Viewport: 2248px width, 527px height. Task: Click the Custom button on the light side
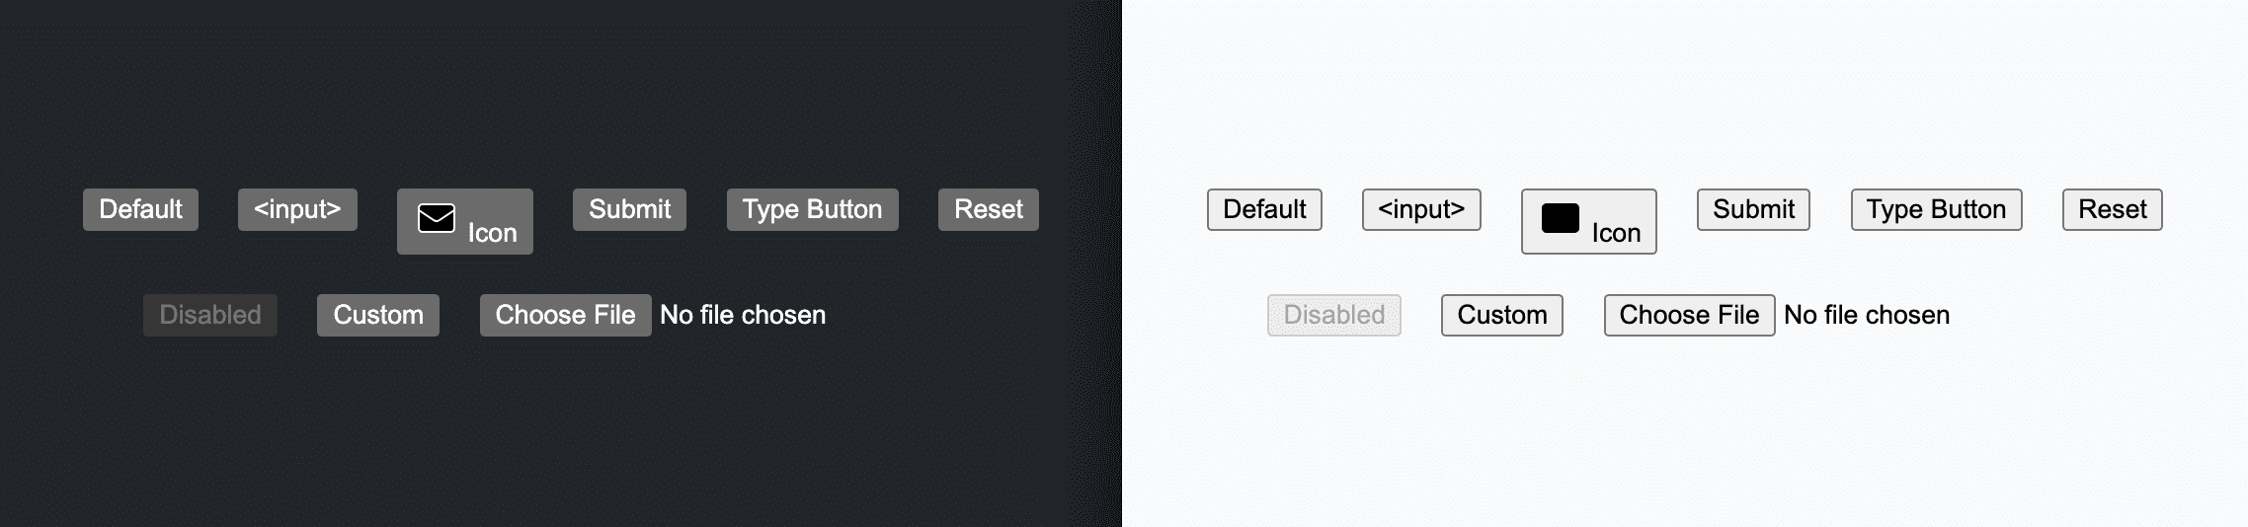[x=1502, y=315]
